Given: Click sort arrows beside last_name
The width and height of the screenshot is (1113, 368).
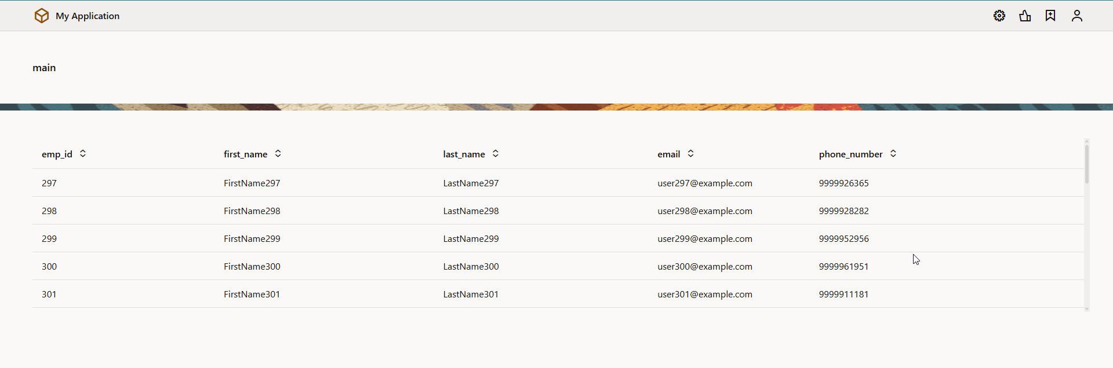Looking at the screenshot, I should pos(496,153).
